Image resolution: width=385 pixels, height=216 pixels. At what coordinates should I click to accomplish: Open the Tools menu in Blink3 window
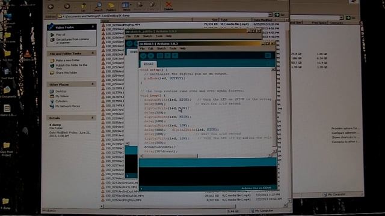click(x=173, y=49)
